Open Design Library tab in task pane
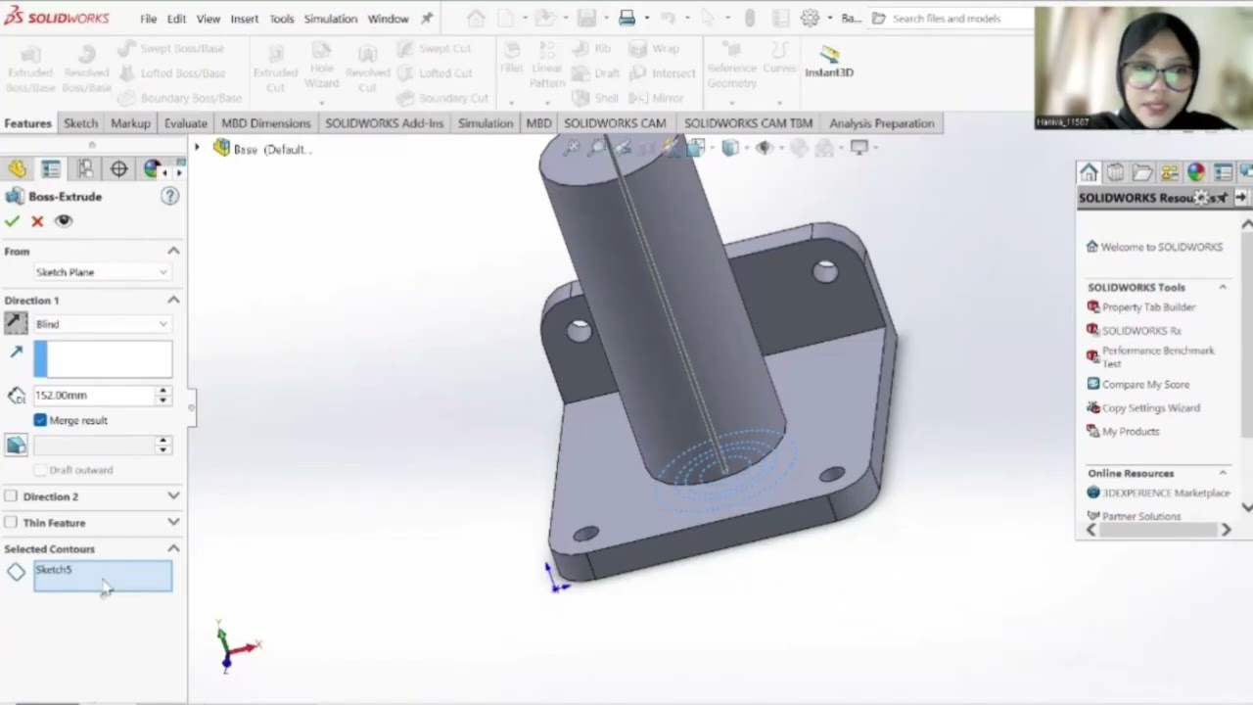 1115,172
